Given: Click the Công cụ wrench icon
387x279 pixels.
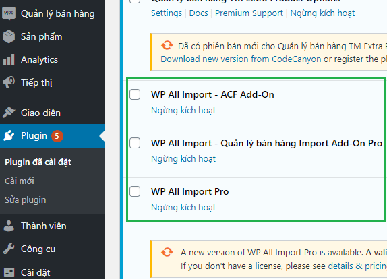Looking at the screenshot, I should click(9, 249).
